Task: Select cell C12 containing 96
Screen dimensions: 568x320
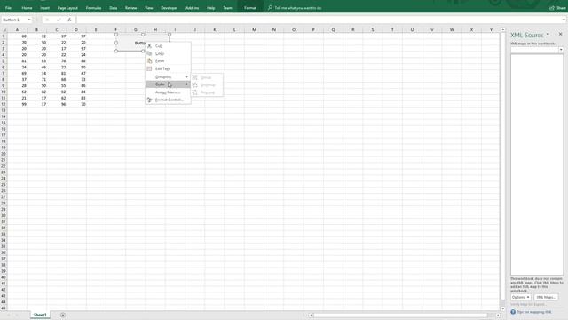Action: tap(57, 104)
